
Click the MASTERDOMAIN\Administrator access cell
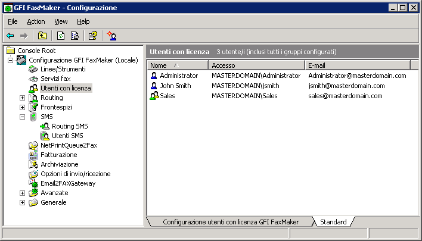[x=256, y=76]
